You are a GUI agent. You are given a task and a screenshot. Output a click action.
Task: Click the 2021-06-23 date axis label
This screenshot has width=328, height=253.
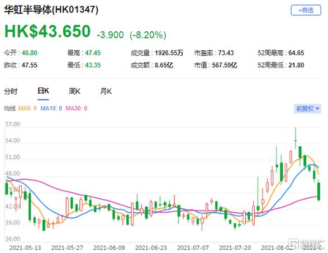tap(151, 248)
